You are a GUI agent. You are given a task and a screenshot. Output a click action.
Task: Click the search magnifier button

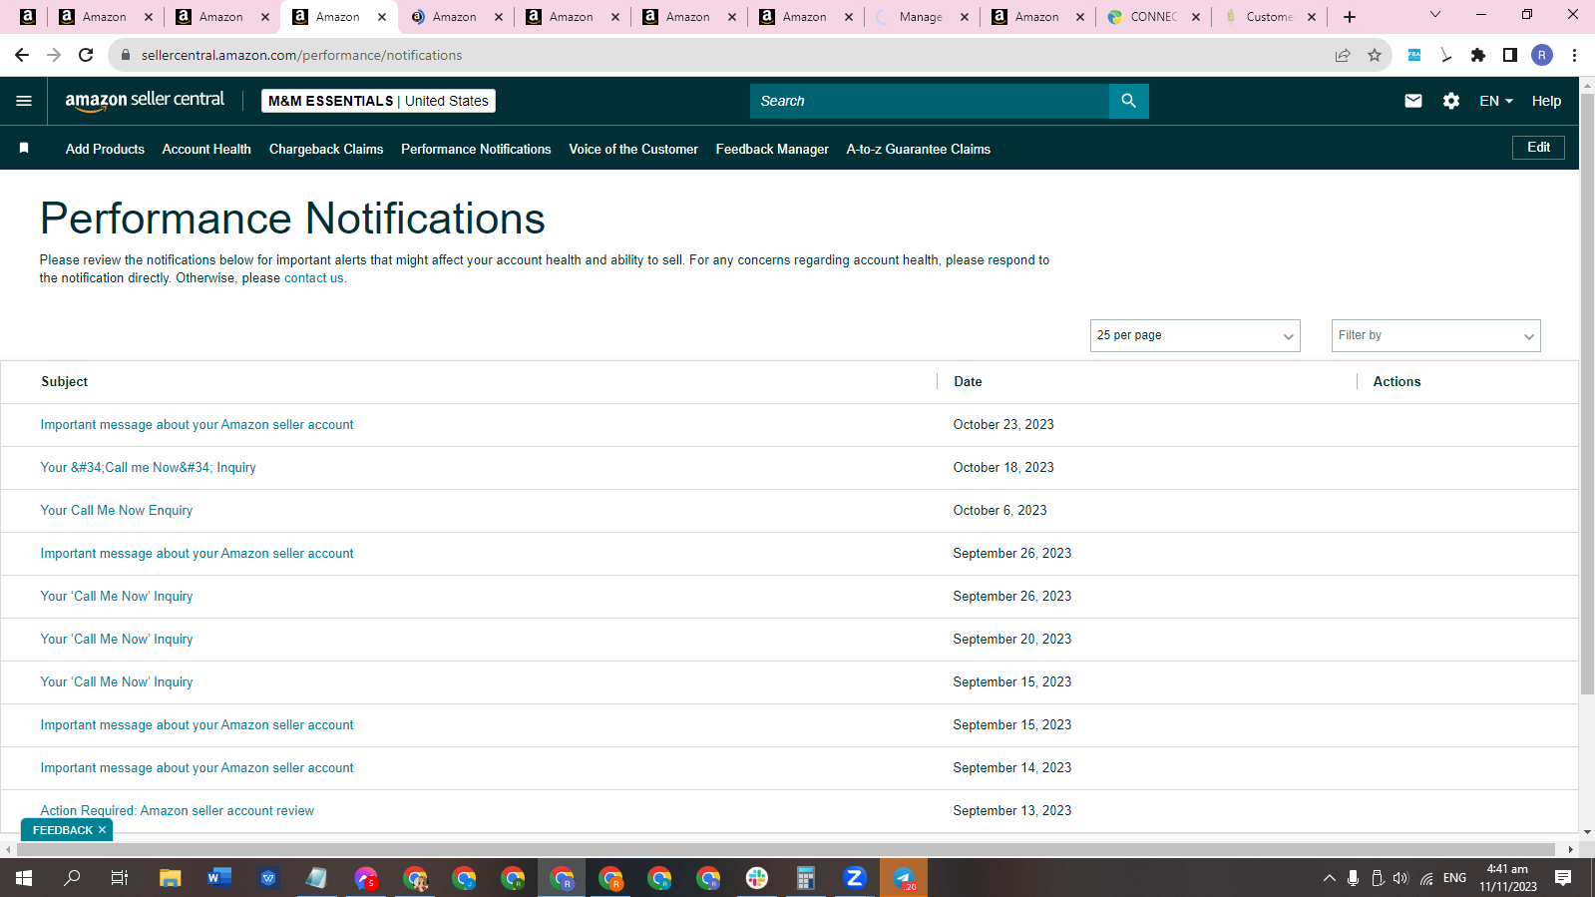[1128, 101]
